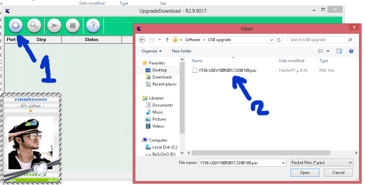
Task: Click the horizontal scrollbar in file list
Action: click(x=261, y=153)
